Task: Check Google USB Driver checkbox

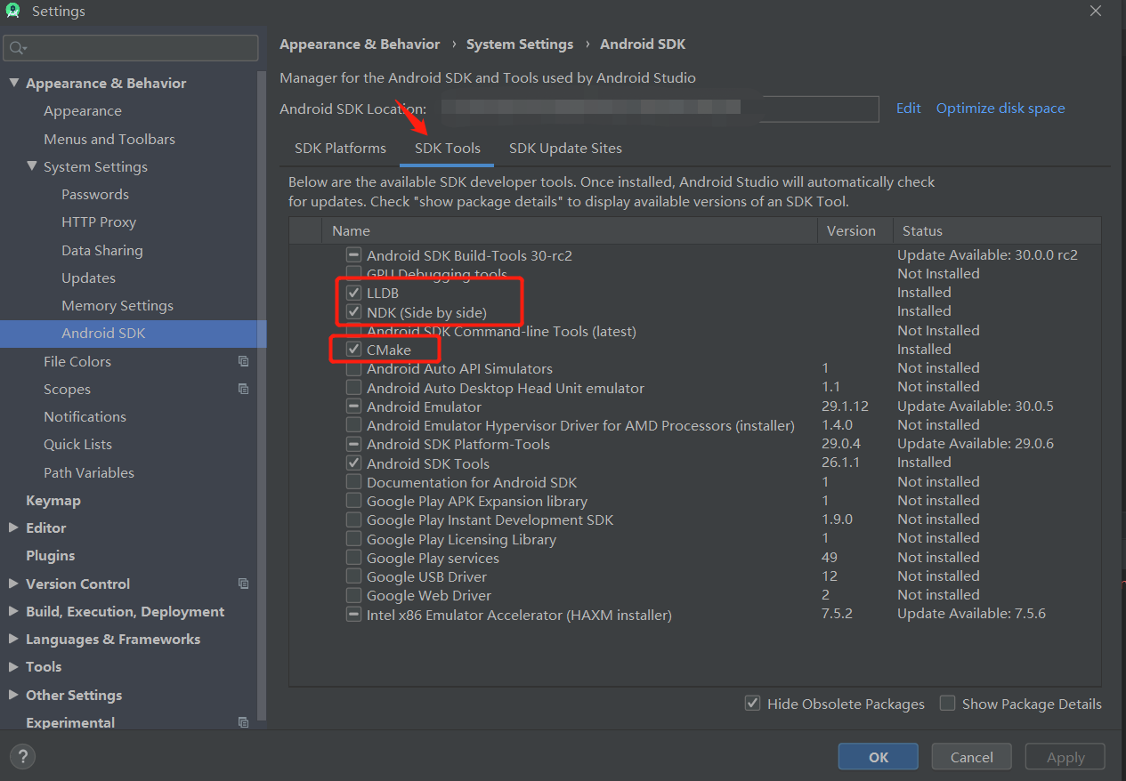Action: [353, 576]
